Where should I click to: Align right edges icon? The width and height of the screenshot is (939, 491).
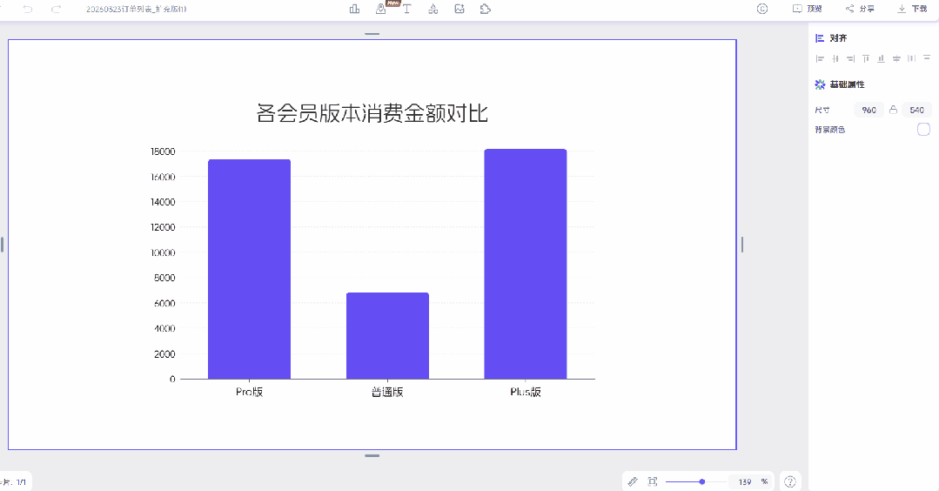(x=850, y=58)
